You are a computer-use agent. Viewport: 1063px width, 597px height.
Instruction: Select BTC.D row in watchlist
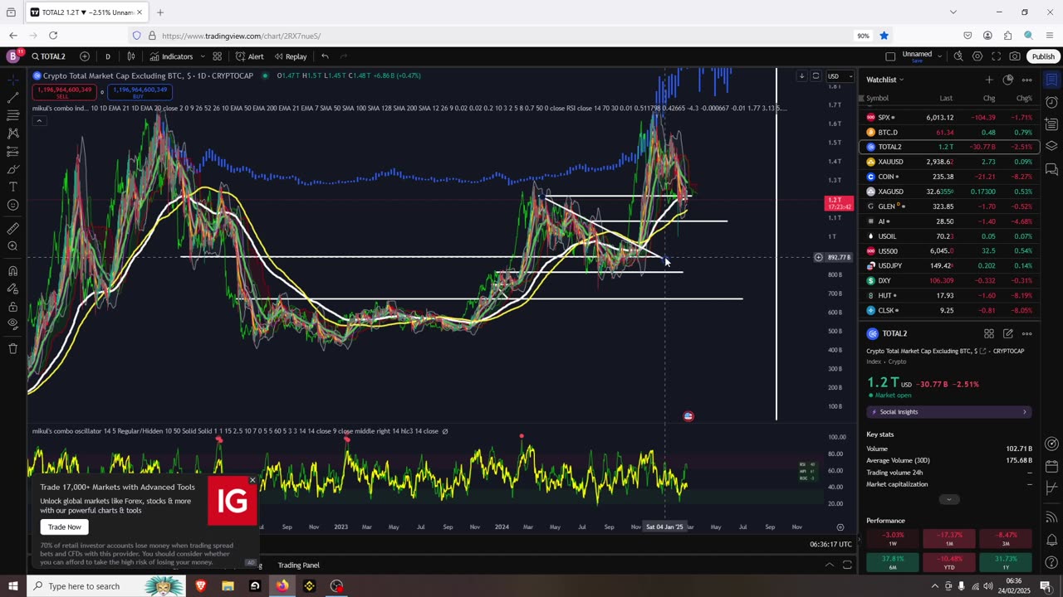pos(949,132)
